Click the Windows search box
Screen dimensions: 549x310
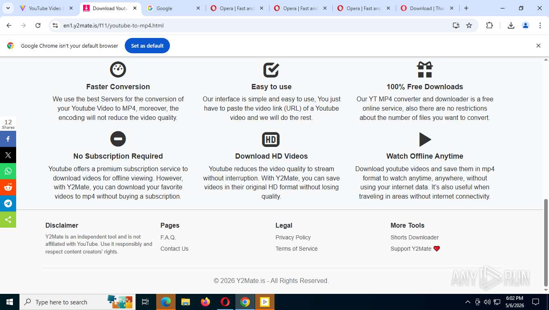pyautogui.click(x=77, y=302)
